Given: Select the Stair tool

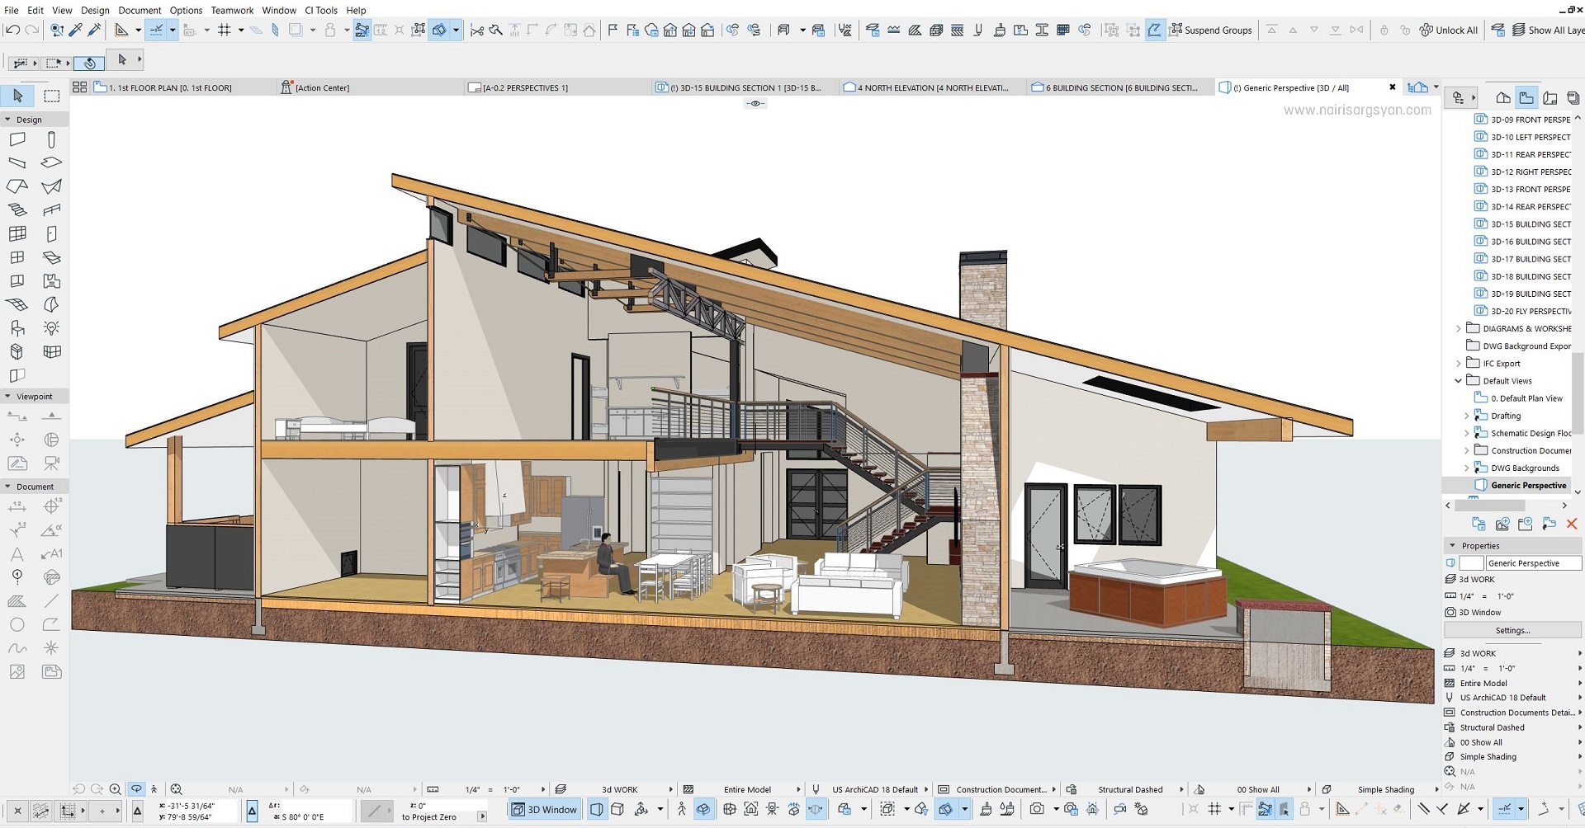Looking at the screenshot, I should click(17, 209).
